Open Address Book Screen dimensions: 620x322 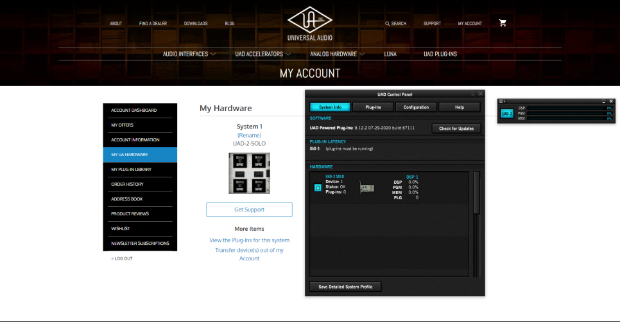coord(140,199)
